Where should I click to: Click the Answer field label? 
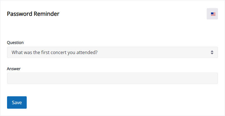point(14,69)
